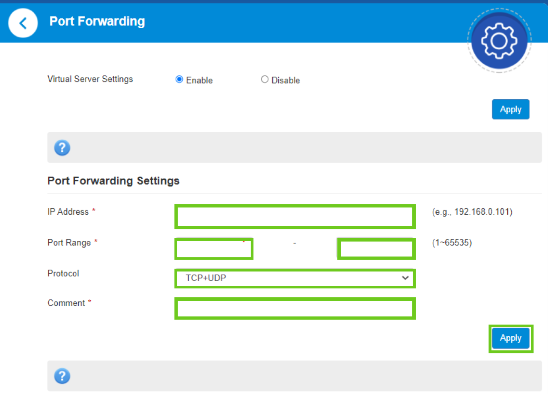Click help icon below the Comment field
The height and width of the screenshot is (394, 548).
tap(62, 376)
